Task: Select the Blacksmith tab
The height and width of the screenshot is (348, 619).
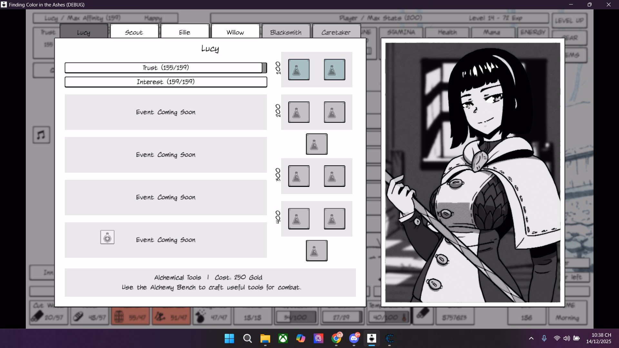Action: 286,32
